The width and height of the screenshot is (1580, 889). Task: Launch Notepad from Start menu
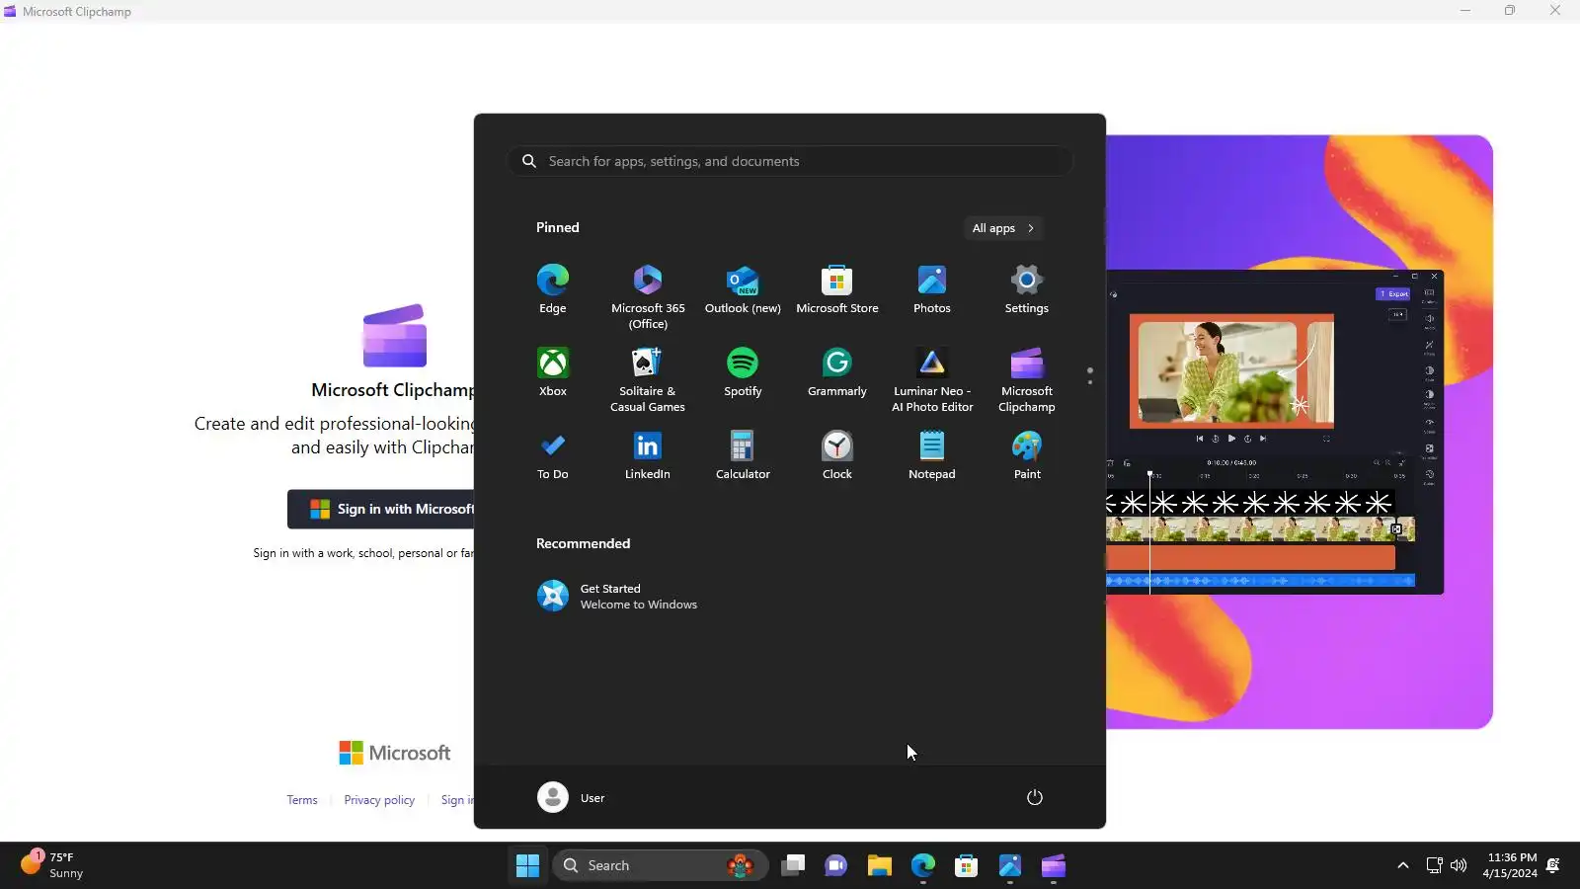[x=932, y=455]
